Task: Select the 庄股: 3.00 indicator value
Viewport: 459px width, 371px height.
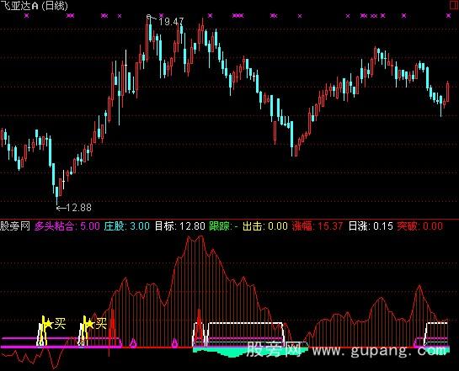Action: pos(127,226)
